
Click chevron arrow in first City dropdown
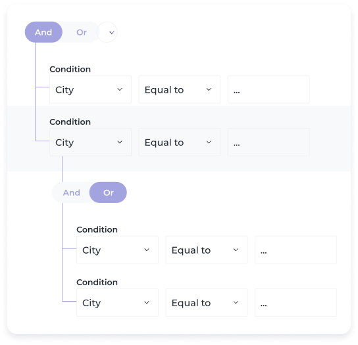click(120, 89)
